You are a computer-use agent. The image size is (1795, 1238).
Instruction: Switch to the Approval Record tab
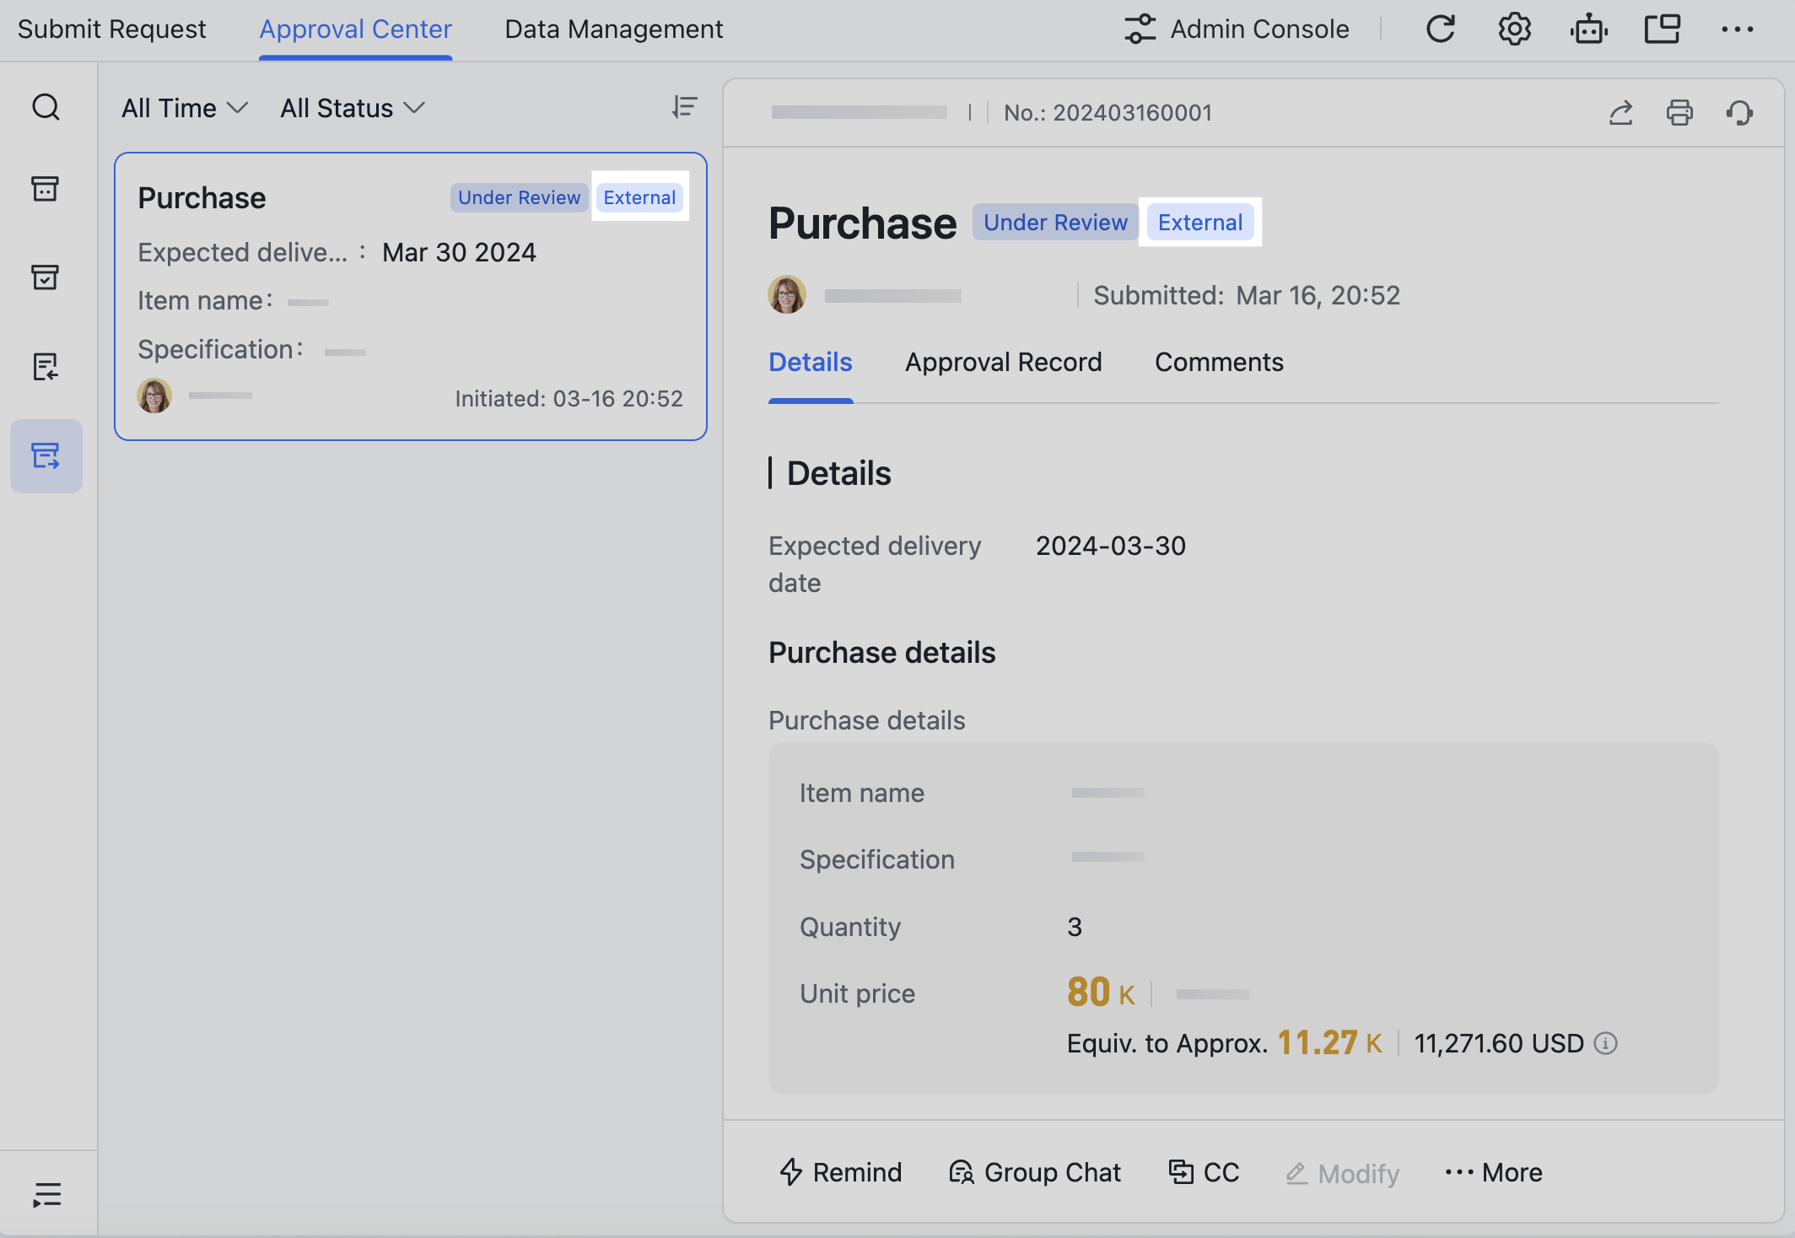[x=1004, y=362]
